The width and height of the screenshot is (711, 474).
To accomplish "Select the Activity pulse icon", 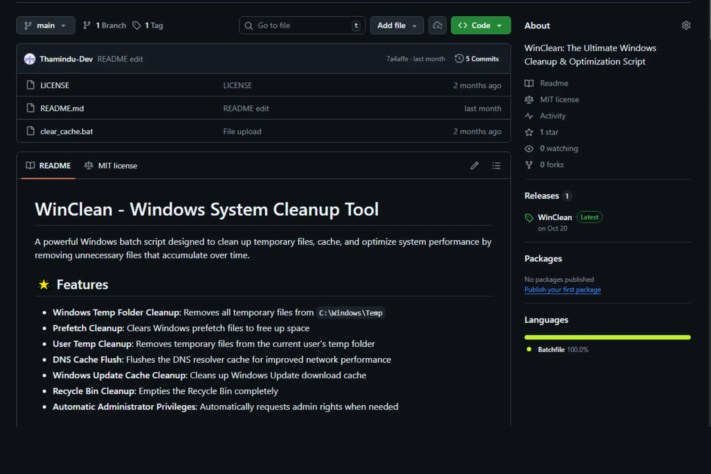I will [529, 116].
